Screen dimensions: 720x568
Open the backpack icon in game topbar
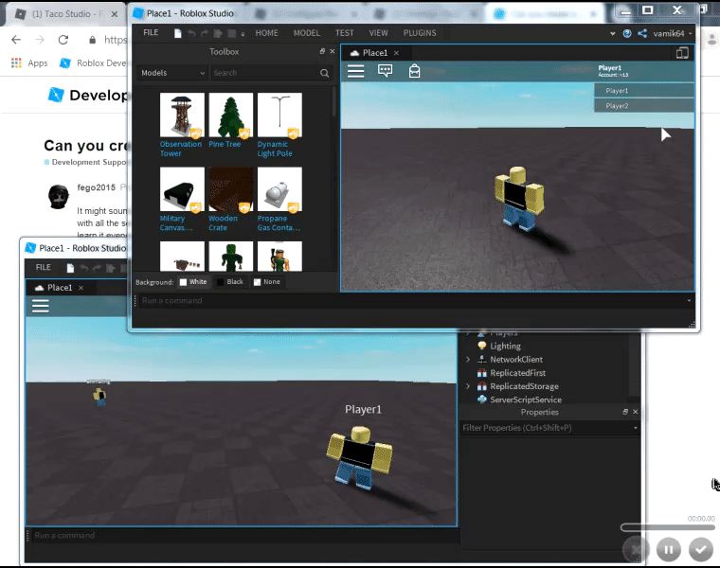point(414,71)
